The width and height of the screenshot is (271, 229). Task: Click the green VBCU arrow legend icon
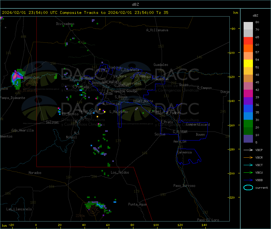(248, 172)
